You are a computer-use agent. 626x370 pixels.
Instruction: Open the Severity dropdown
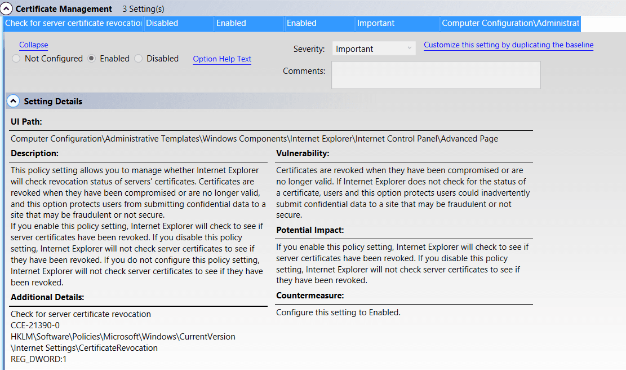pyautogui.click(x=374, y=49)
